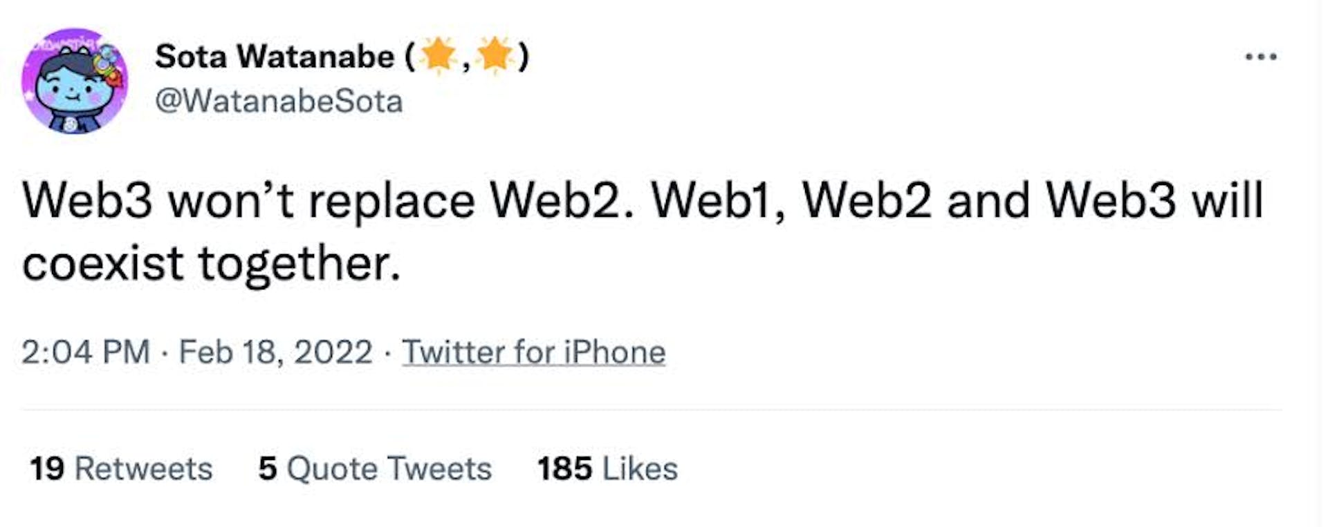The height and width of the screenshot is (527, 1328).
Task: Click the "coexist together." text line
Action: click(x=212, y=263)
